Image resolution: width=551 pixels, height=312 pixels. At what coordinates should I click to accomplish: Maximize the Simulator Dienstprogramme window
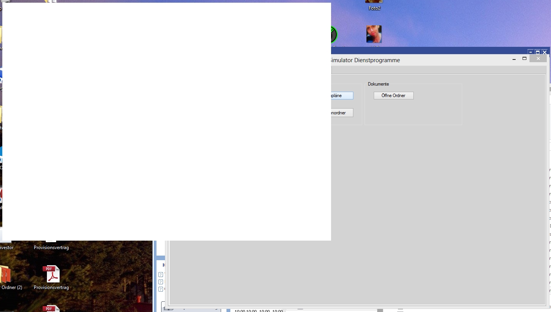coord(524,58)
